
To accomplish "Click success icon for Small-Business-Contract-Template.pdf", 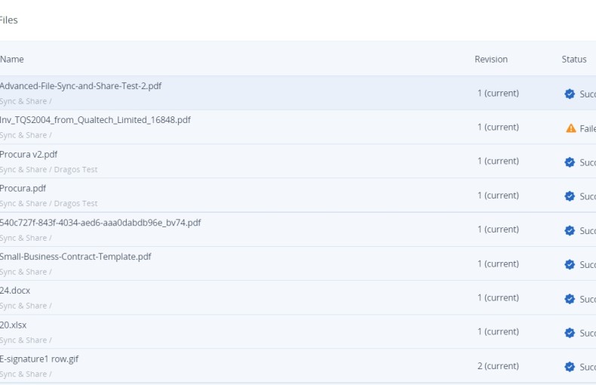I will coord(570,265).
